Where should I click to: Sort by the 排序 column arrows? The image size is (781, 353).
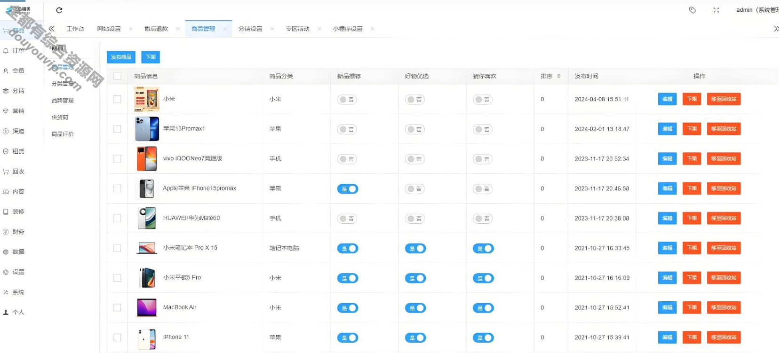tap(559, 76)
